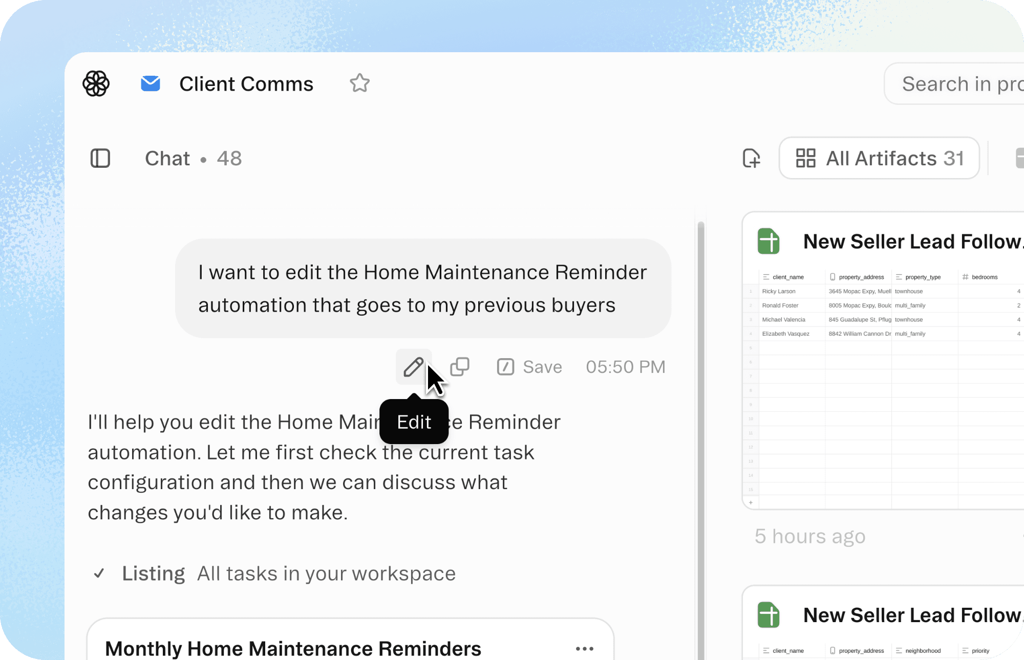1024x660 pixels.
Task: Click the Edit pencil icon
Action: [413, 367]
